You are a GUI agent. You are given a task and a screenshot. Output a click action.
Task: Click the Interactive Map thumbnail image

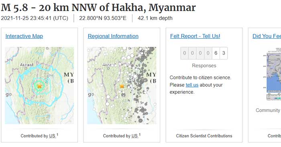coord(39,85)
